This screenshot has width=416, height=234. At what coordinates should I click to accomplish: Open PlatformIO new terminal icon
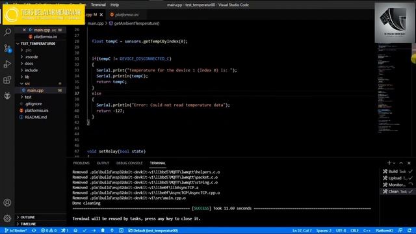(x=121, y=231)
